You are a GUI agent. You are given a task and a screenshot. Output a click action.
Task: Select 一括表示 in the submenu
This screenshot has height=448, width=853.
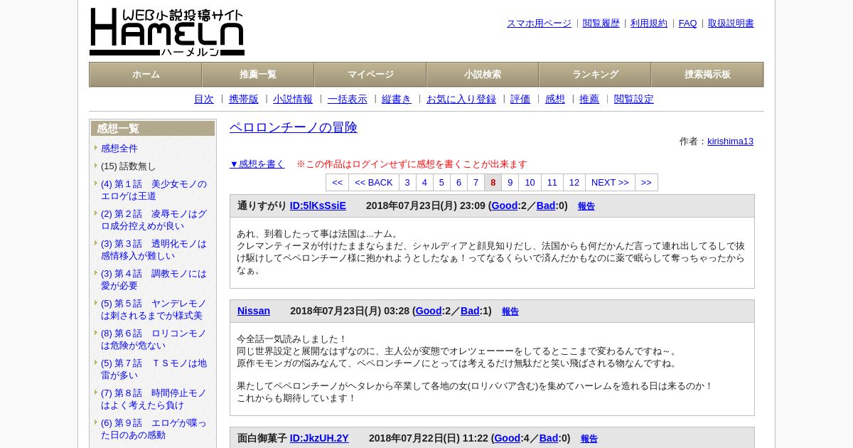(348, 100)
